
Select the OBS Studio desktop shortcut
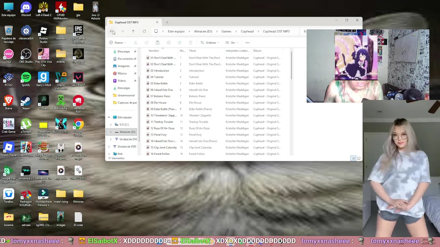[26, 56]
